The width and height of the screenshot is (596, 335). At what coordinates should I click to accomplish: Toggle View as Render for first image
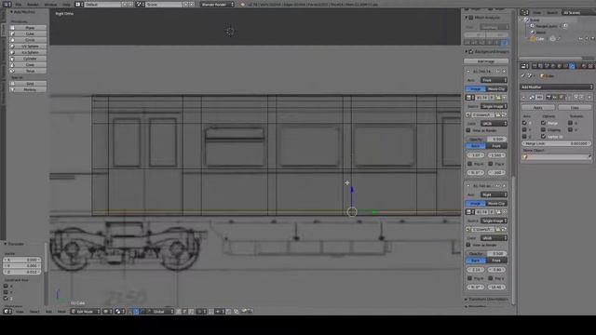468,130
